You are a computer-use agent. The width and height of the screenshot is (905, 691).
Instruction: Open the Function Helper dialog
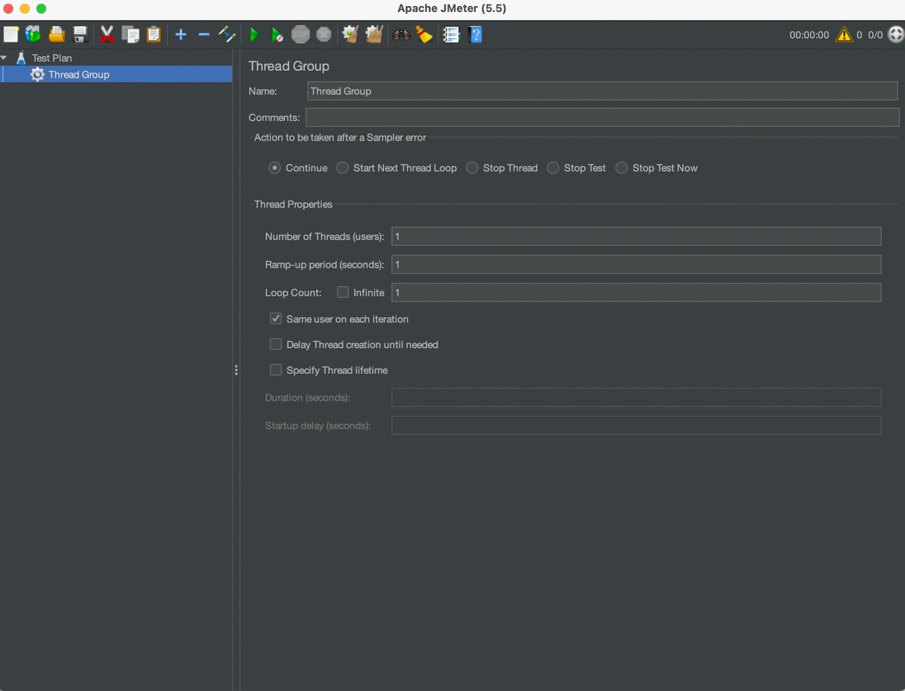point(451,34)
